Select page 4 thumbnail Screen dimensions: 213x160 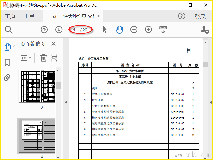36,136
